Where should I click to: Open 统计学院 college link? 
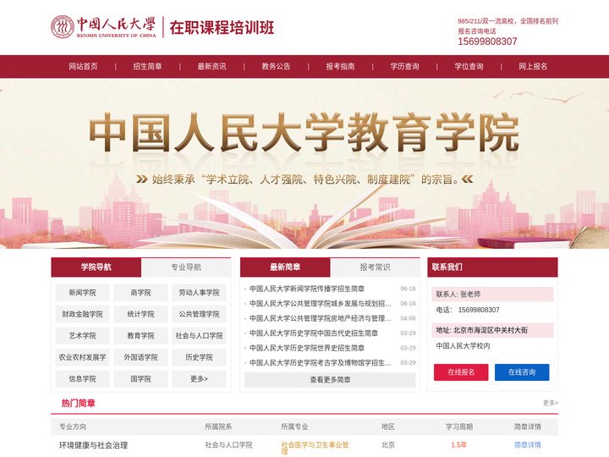click(x=140, y=314)
